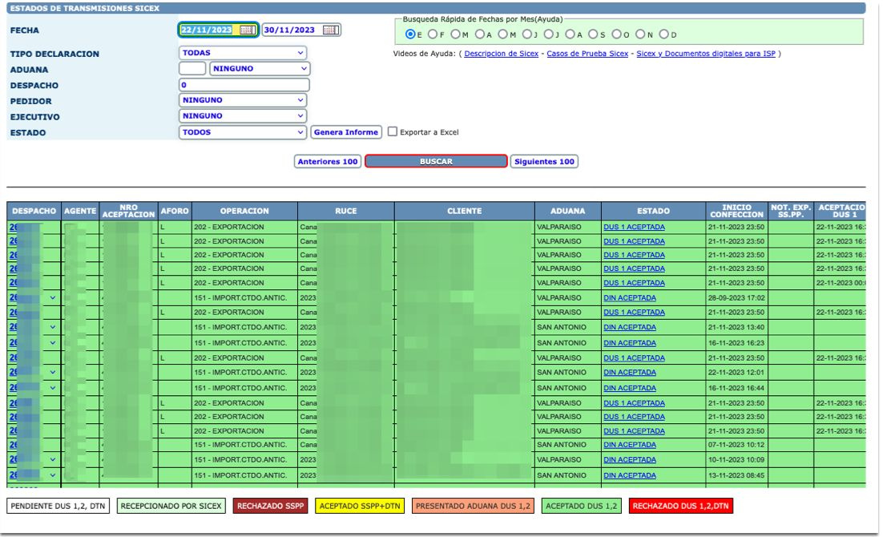This screenshot has width=883, height=537.
Task: Open the calendar picker for start date 22/11/2023
Action: click(x=248, y=30)
